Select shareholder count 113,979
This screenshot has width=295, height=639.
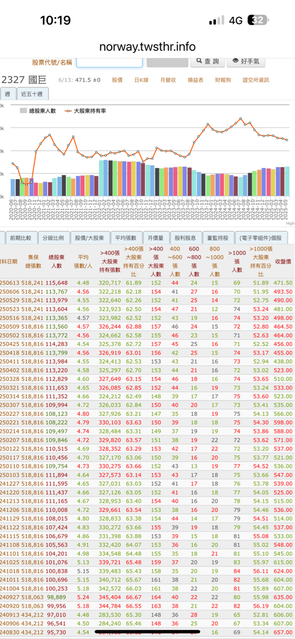(56, 300)
